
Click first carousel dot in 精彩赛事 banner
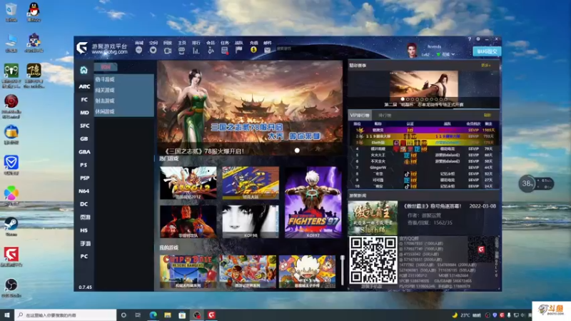pyautogui.click(x=403, y=99)
